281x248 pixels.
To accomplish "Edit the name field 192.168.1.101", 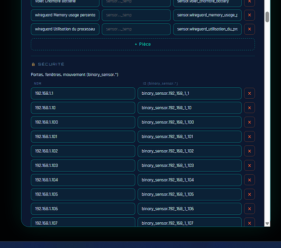I will pos(83,136).
